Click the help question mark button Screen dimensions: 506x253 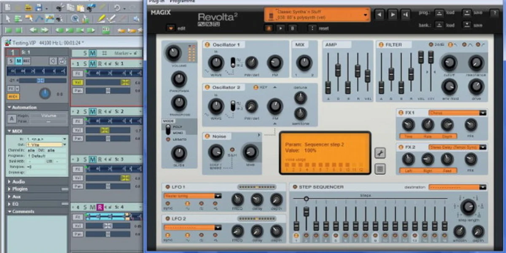pyautogui.click(x=494, y=13)
